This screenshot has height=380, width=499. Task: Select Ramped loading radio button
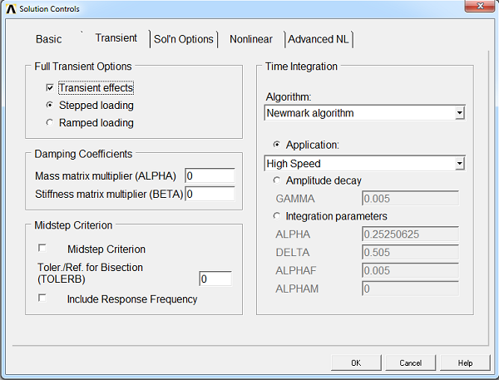[50, 123]
